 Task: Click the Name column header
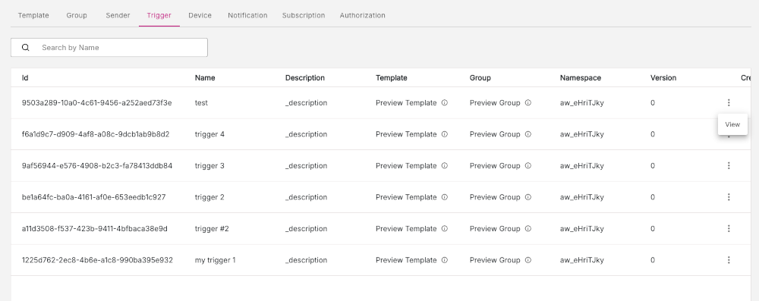click(x=205, y=78)
